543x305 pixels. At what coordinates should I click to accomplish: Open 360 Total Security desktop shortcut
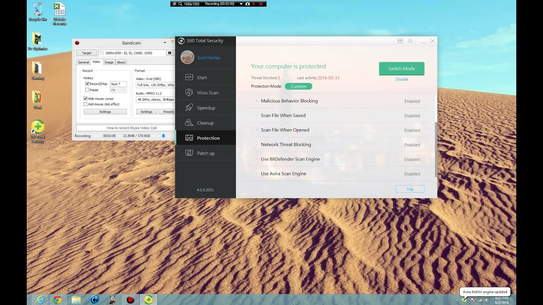point(37,131)
